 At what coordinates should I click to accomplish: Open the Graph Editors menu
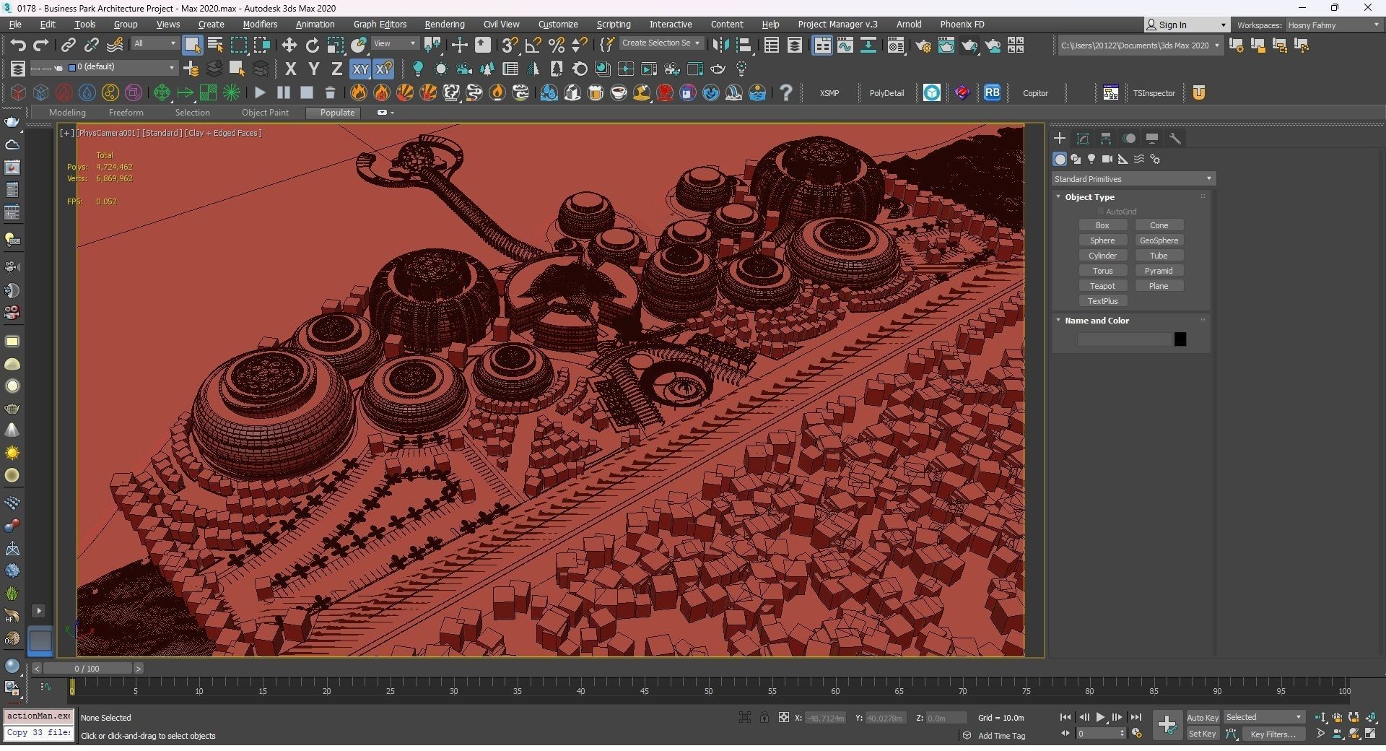coord(380,25)
